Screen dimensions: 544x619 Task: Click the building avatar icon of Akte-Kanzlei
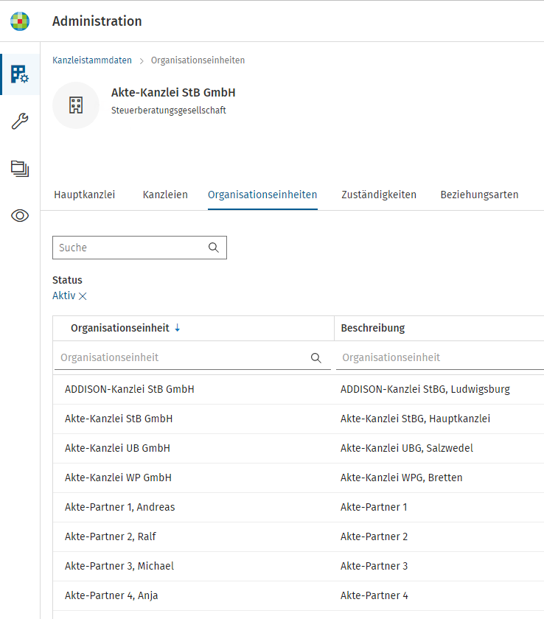coord(76,105)
